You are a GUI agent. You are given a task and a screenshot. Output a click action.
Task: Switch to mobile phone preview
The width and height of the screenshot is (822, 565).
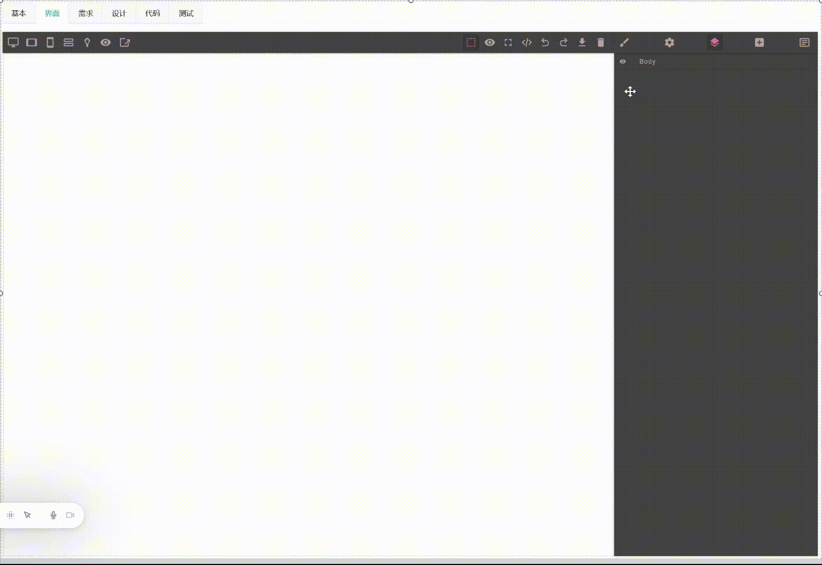[x=50, y=42]
